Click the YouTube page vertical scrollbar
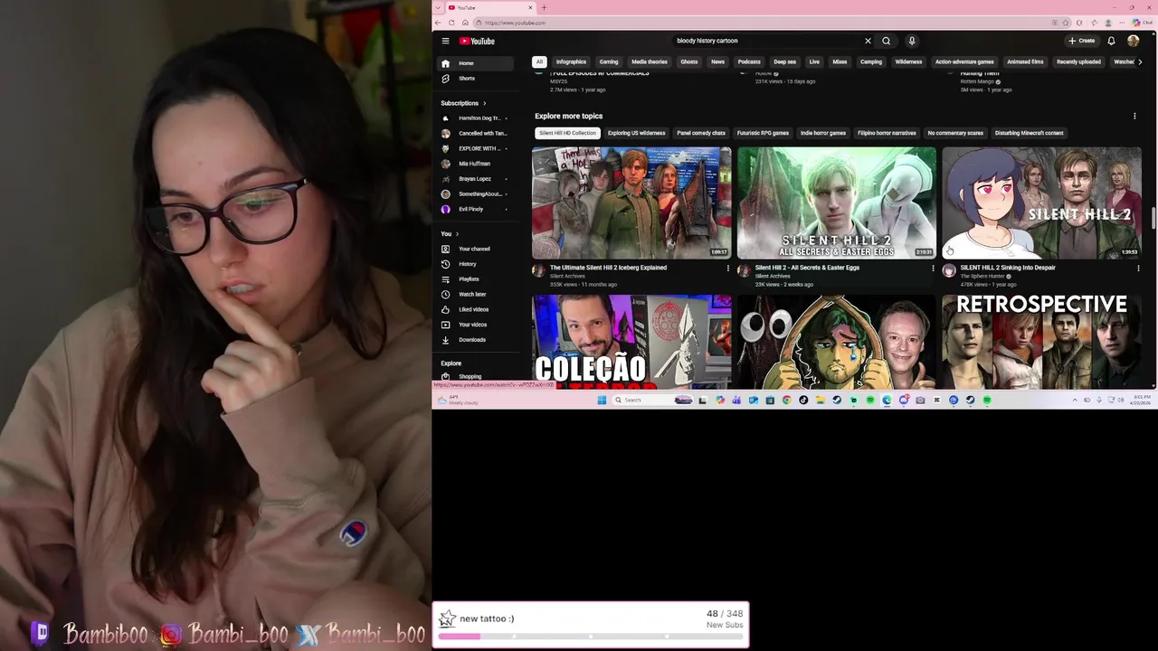The width and height of the screenshot is (1158, 651). click(1153, 217)
